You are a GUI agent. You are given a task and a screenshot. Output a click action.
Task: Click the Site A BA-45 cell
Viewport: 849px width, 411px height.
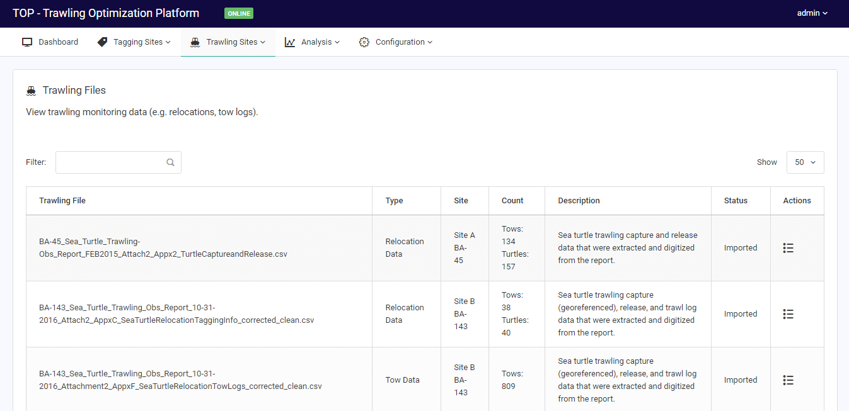tap(465, 248)
